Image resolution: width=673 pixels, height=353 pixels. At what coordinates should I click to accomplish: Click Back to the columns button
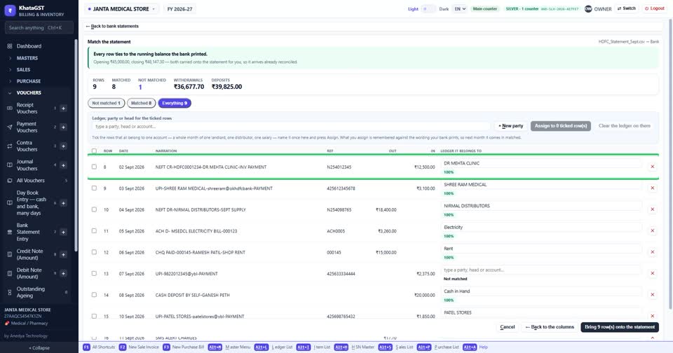[x=550, y=327]
